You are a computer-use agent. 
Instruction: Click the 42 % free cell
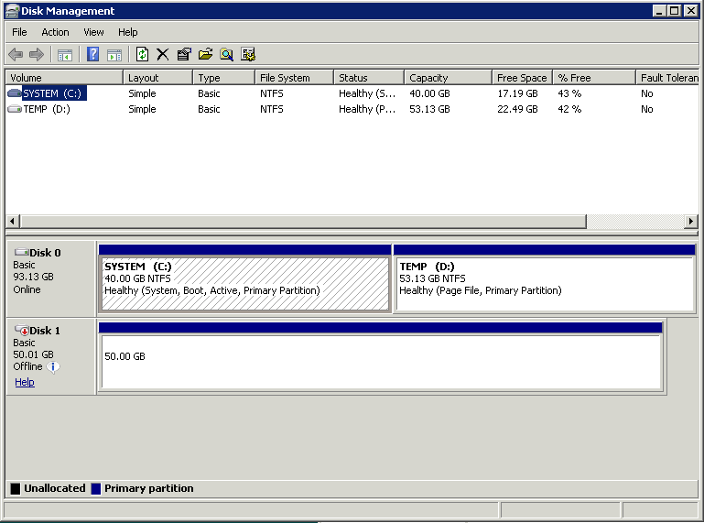(569, 109)
